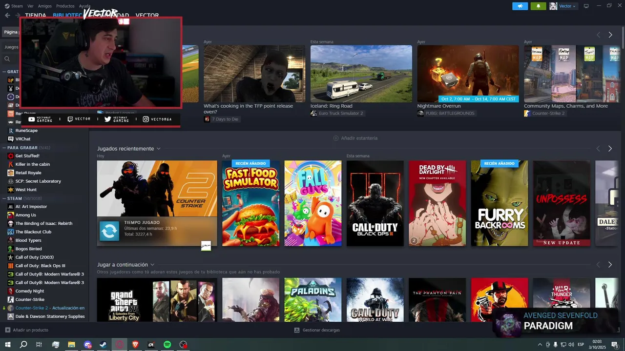This screenshot has height=351, width=625.
Task: Collapse the STEAM collection header
Action: pos(4,198)
